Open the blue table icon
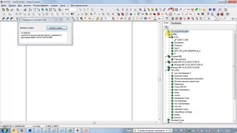The height and width of the screenshot is (133, 237). 176,10
